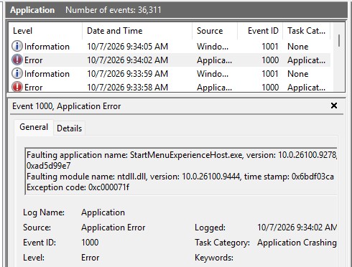The image size is (352, 267).
Task: Click Event ID 1000 in the 9:34:02 row
Action: click(x=270, y=60)
